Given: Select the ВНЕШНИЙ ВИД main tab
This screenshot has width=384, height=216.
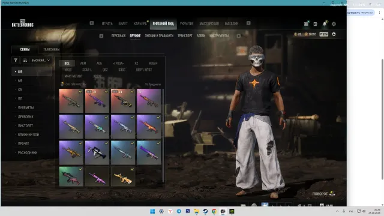Looking at the screenshot, I should [x=163, y=23].
